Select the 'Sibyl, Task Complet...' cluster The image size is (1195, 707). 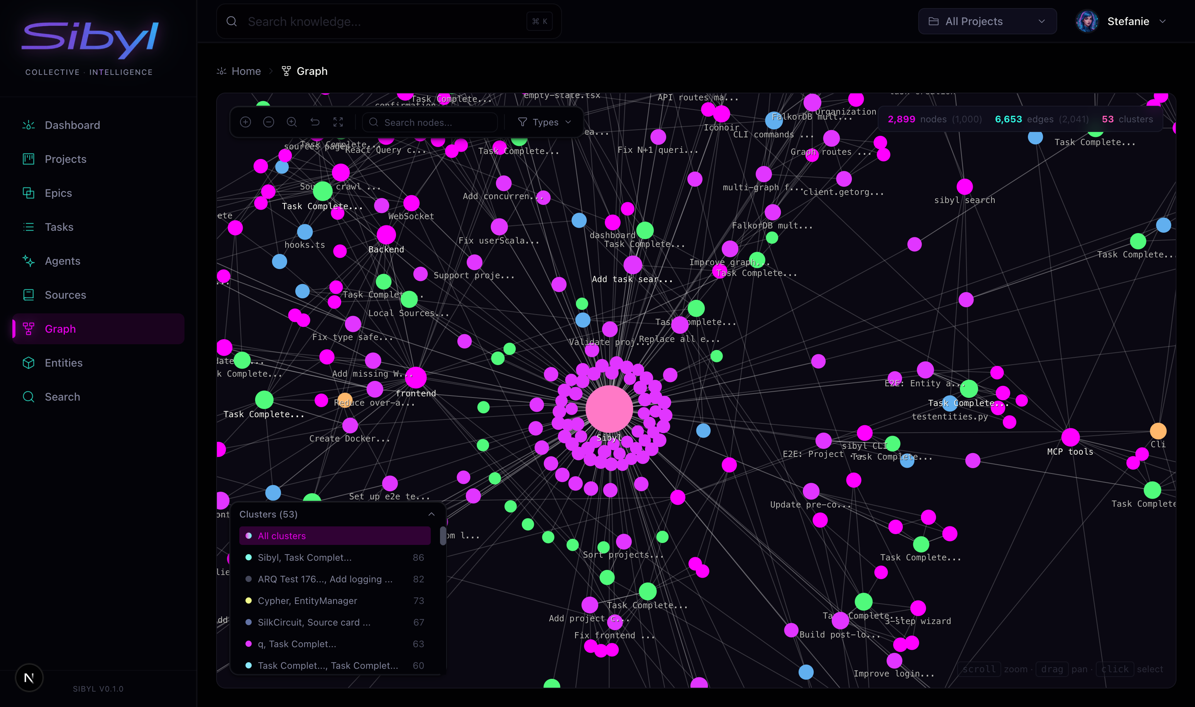(x=305, y=557)
